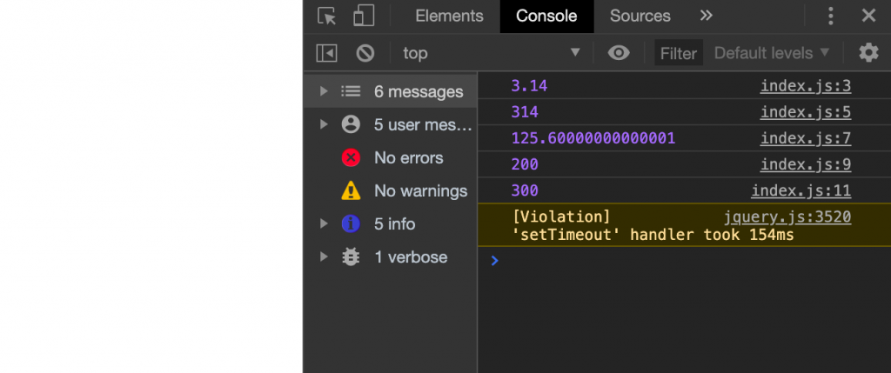Viewport: 891px width, 373px height.
Task: Expand the 5 user messages group
Action: (325, 124)
